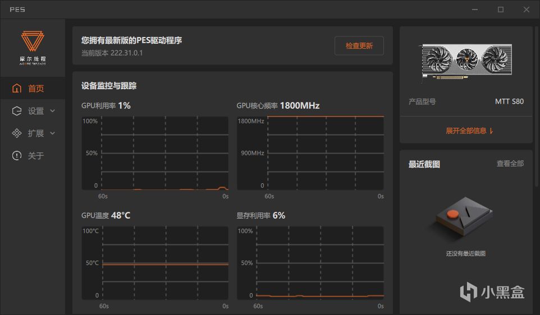The image size is (540, 315).
Task: Click the MTT S80 model text
Action: [509, 101]
